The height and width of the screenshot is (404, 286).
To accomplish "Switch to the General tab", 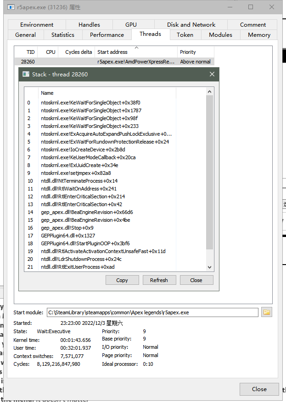I will pyautogui.click(x=25, y=35).
